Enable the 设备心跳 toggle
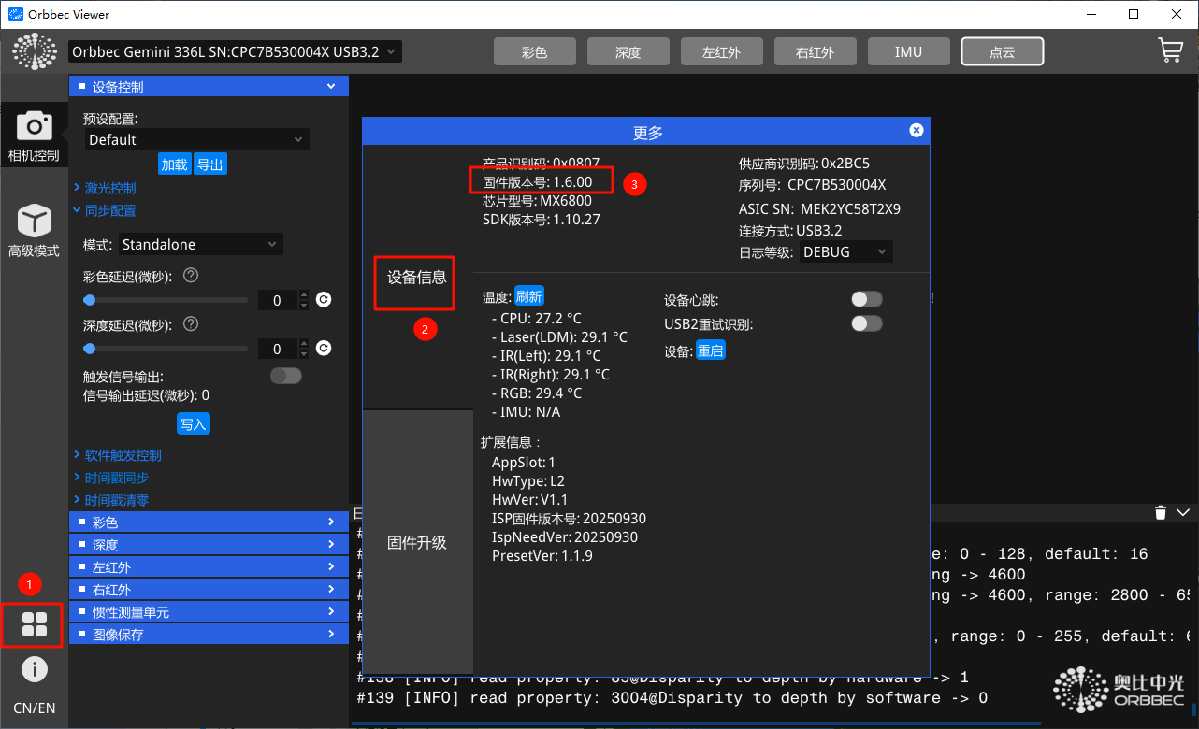Image resolution: width=1199 pixels, height=729 pixels. [x=866, y=300]
